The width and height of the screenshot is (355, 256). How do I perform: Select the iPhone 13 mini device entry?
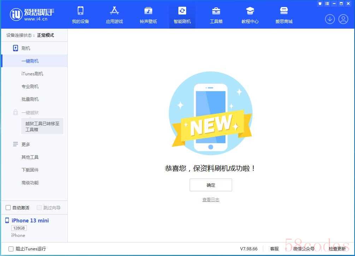tap(30, 221)
